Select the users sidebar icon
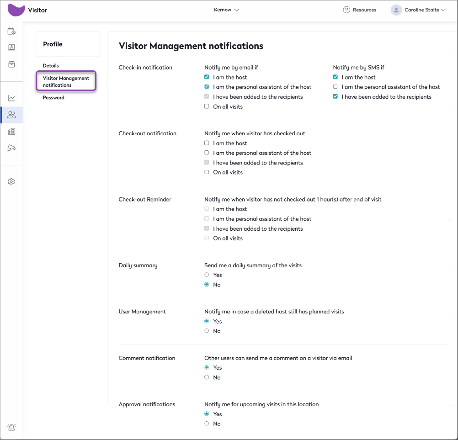Image resolution: width=458 pixels, height=440 pixels. 11,115
